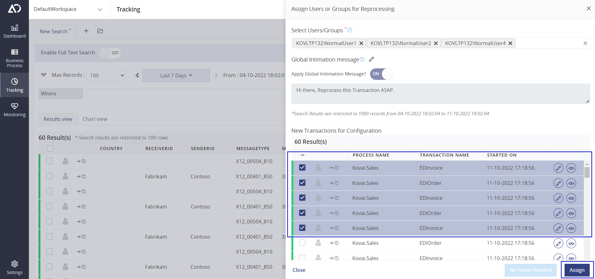Click the intimation message text area
Screen dimensions: 595x279
click(441, 94)
